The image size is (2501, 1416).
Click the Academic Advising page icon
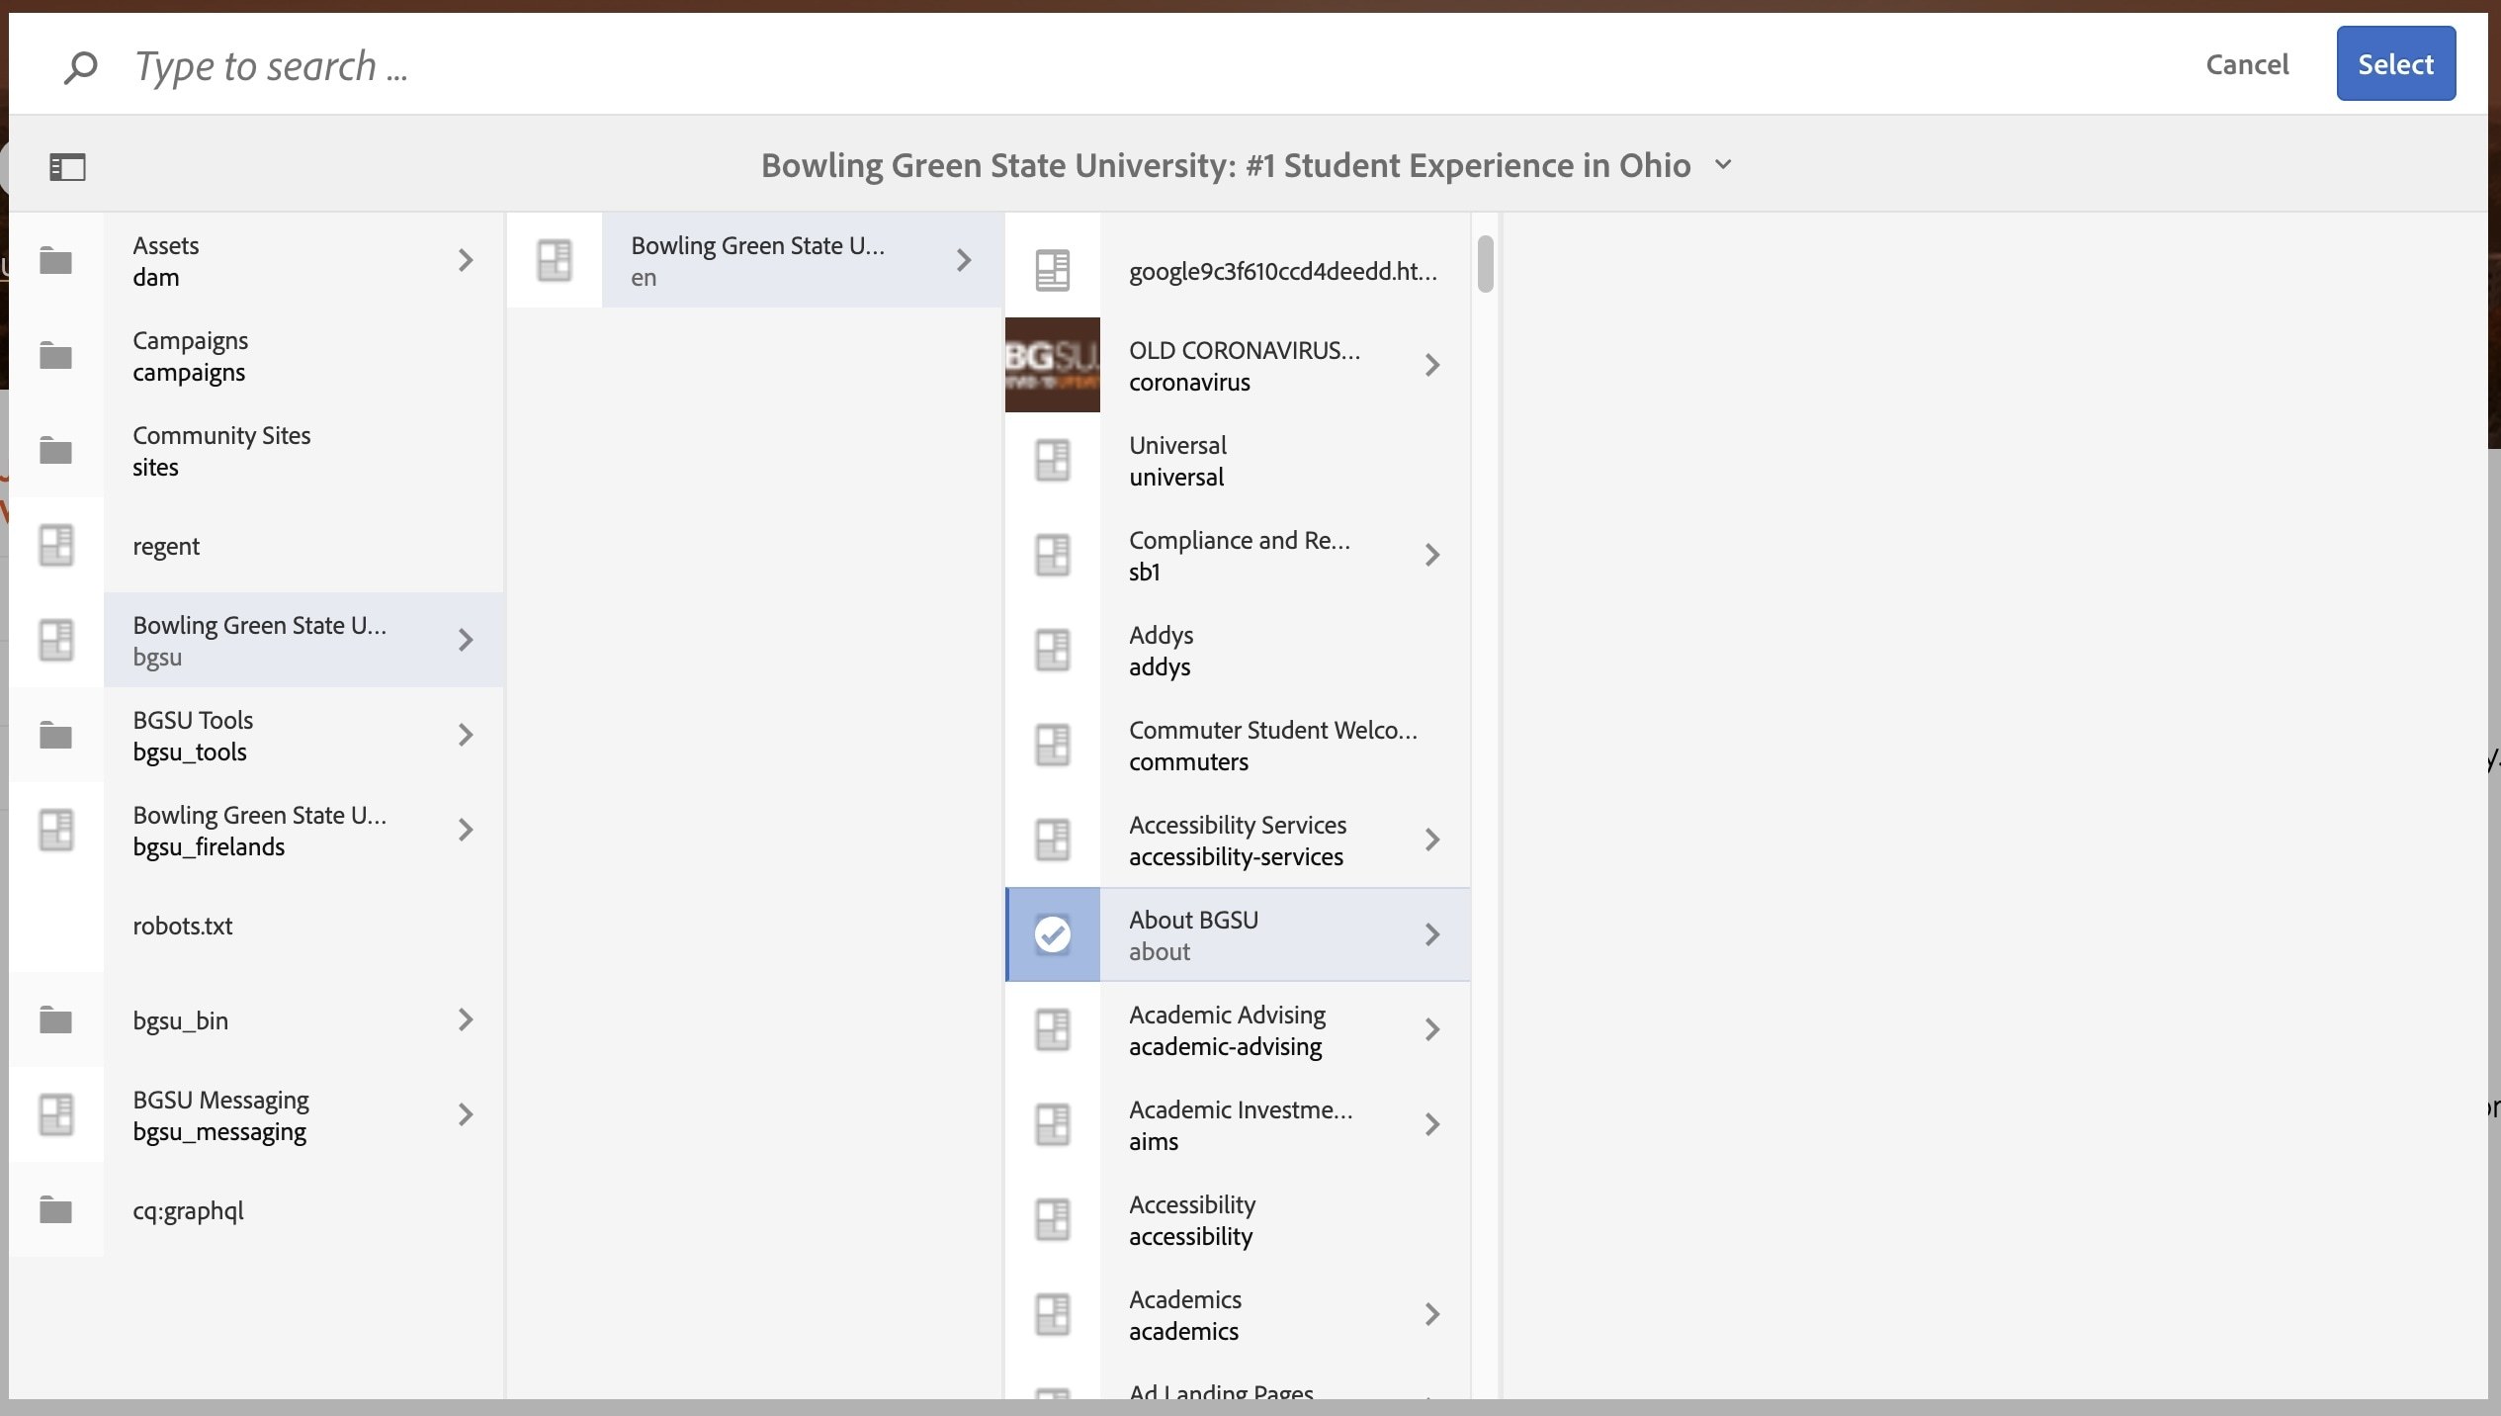[x=1053, y=1029]
